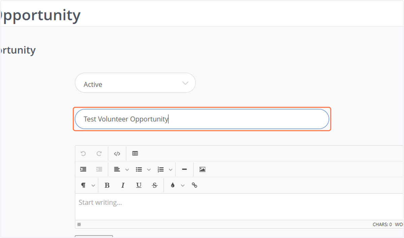Image resolution: width=404 pixels, height=238 pixels.
Task: Click the increase indent icon
Action: (x=83, y=170)
